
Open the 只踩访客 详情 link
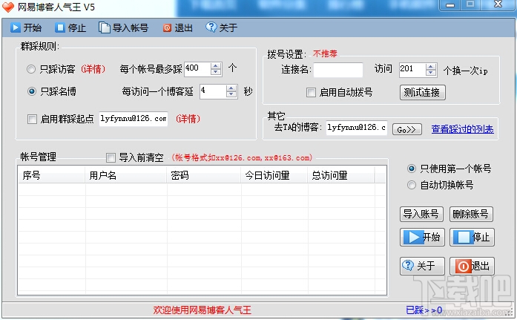[x=93, y=69]
